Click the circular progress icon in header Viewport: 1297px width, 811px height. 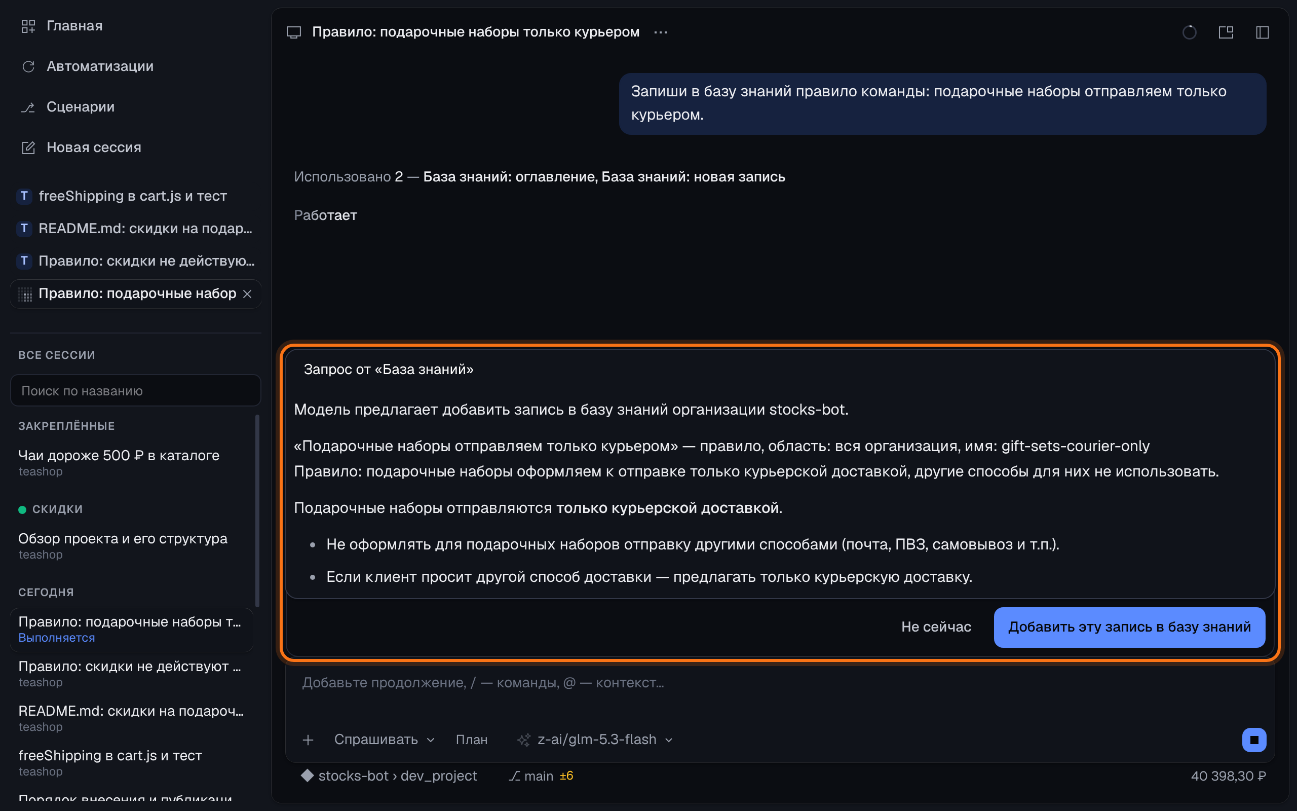[1189, 32]
